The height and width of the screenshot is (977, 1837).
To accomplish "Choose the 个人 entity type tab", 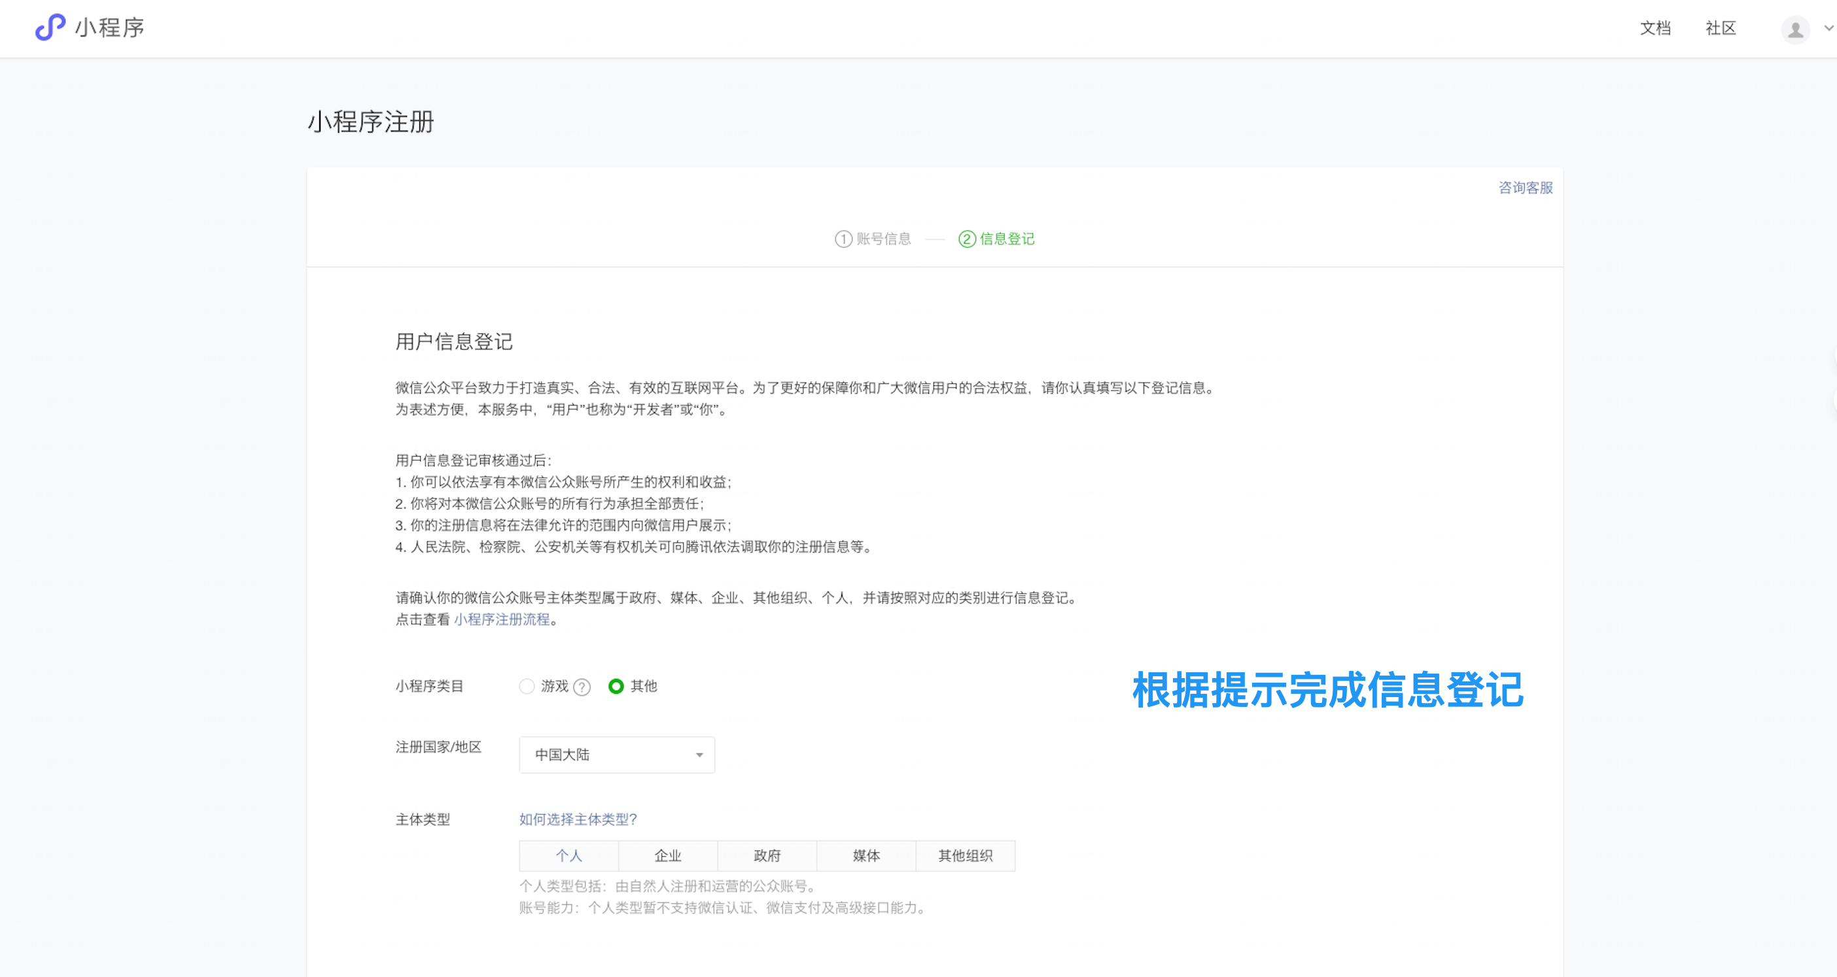I will pos(569,855).
